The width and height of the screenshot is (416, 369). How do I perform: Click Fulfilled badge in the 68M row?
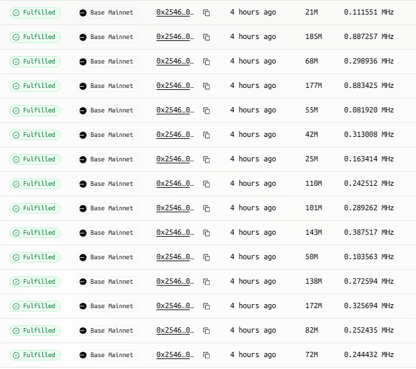(35, 61)
